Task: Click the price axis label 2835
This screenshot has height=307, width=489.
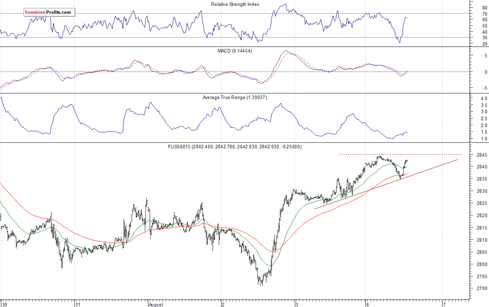Action: tap(481, 179)
